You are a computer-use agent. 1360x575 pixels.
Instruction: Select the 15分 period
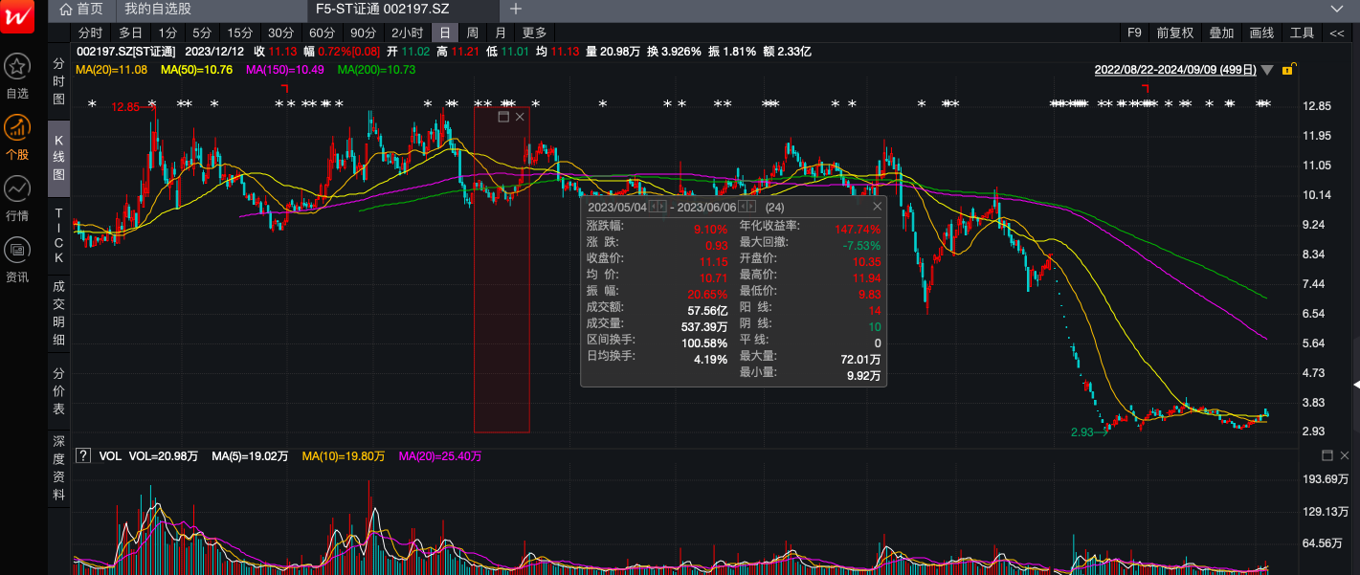point(240,33)
